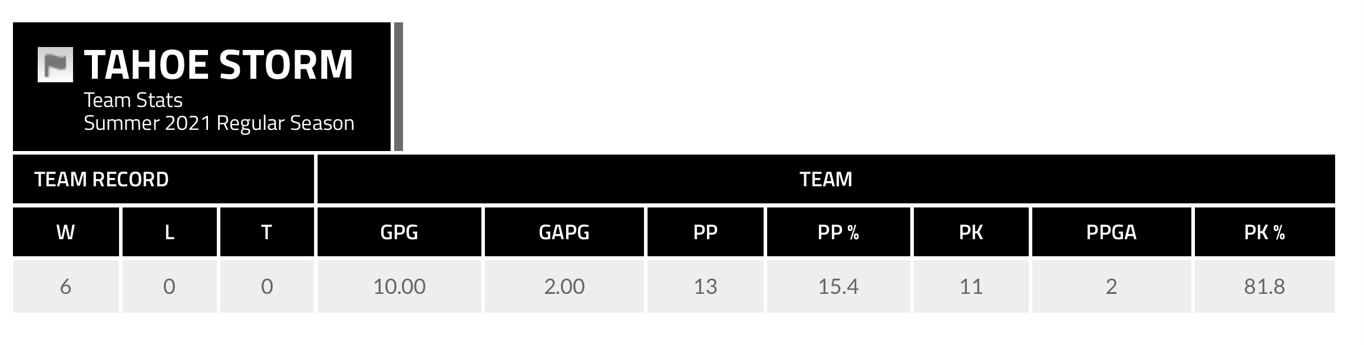Screen dimensions: 1364x345
Task: Click the Team Stats subtitle
Action: pyautogui.click(x=133, y=101)
